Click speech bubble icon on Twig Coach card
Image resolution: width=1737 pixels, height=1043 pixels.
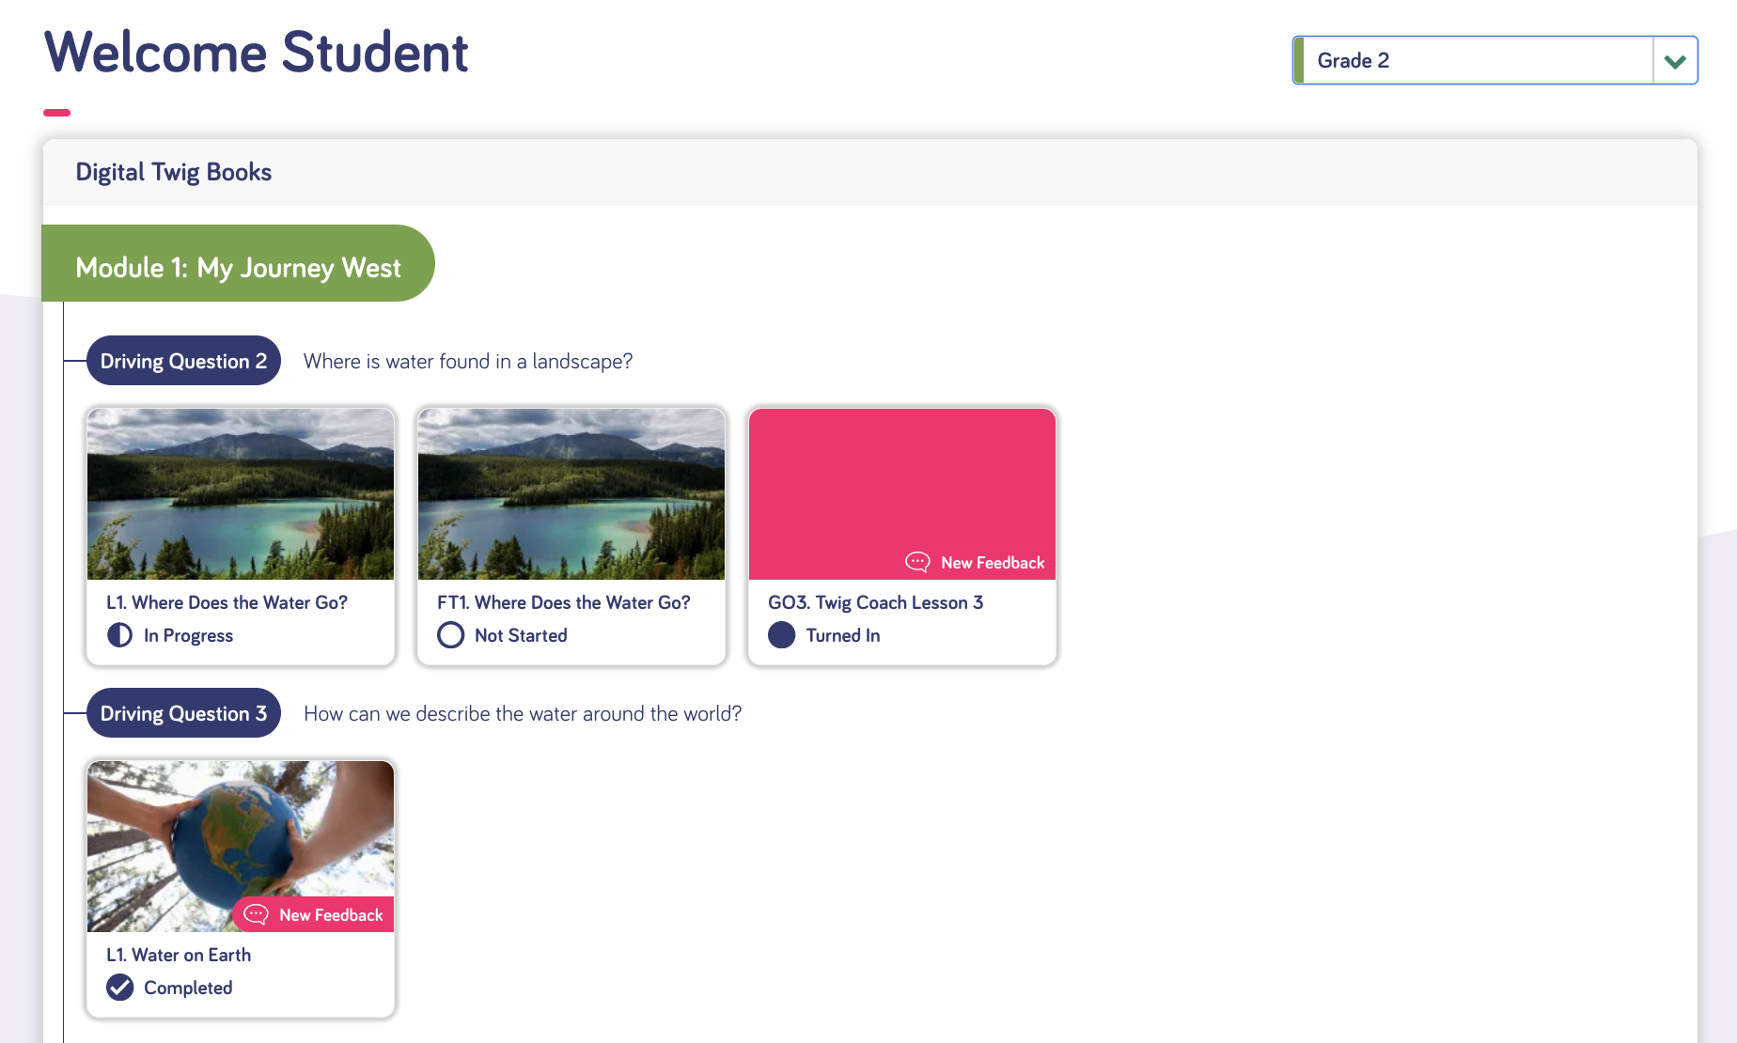[917, 562]
